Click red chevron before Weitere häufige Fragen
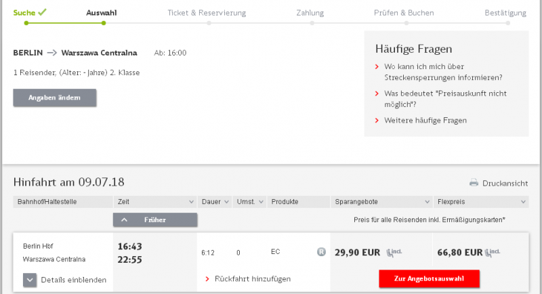The height and width of the screenshot is (294, 542). tap(377, 120)
